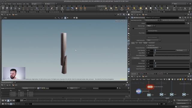This screenshot has width=192, height=108.
Task: Click the Auto Update button
Action: pos(185,107)
